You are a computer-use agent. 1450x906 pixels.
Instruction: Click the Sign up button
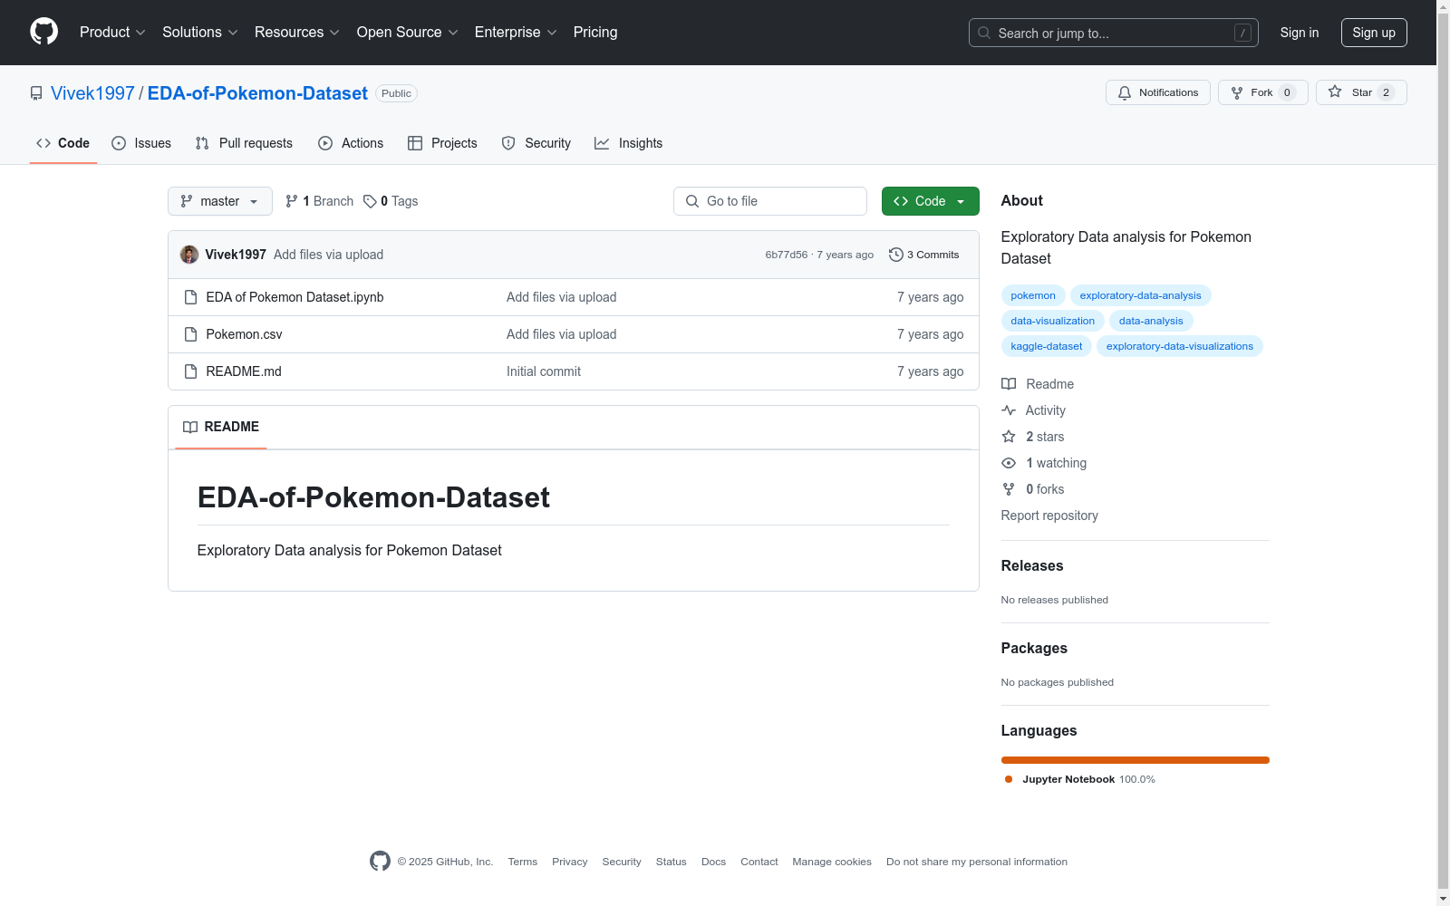tap(1374, 33)
